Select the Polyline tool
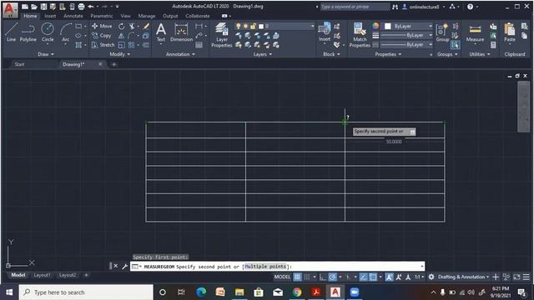 point(28,32)
